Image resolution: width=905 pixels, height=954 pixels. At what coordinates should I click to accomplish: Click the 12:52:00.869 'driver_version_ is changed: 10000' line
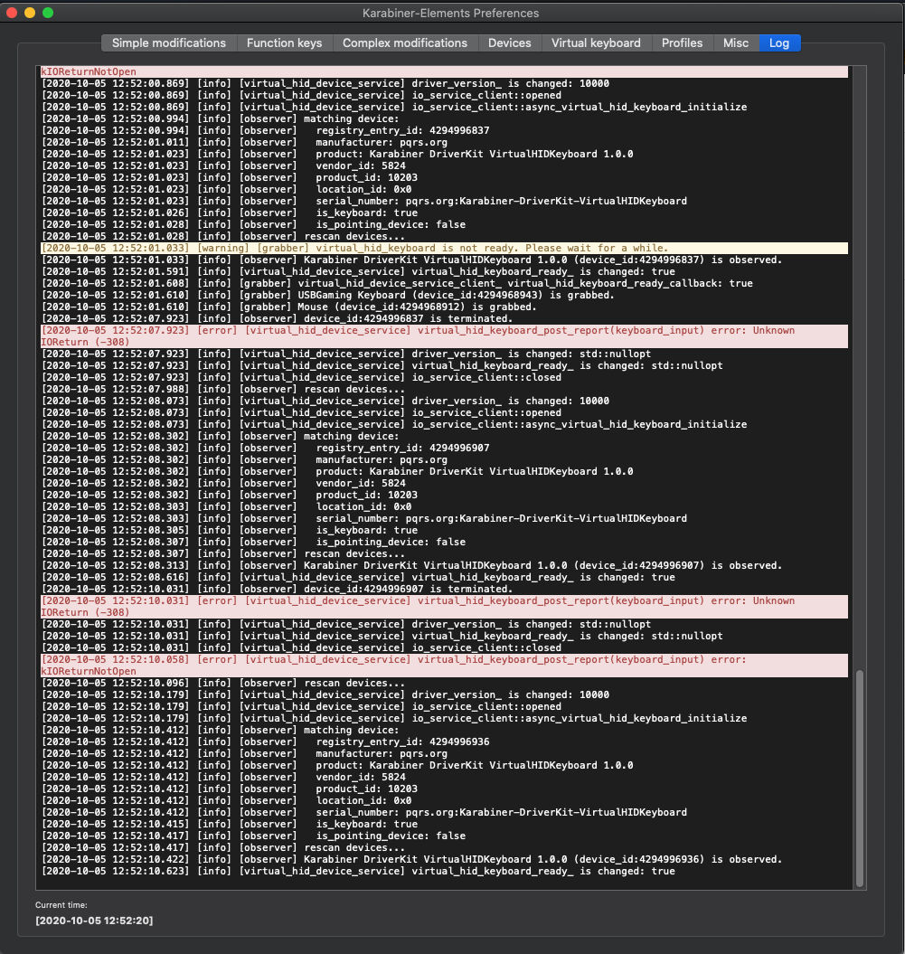(x=325, y=83)
